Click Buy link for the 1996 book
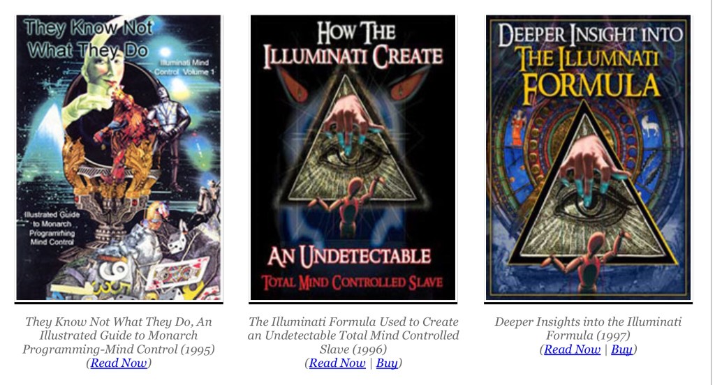The image size is (715, 385). 387,363
